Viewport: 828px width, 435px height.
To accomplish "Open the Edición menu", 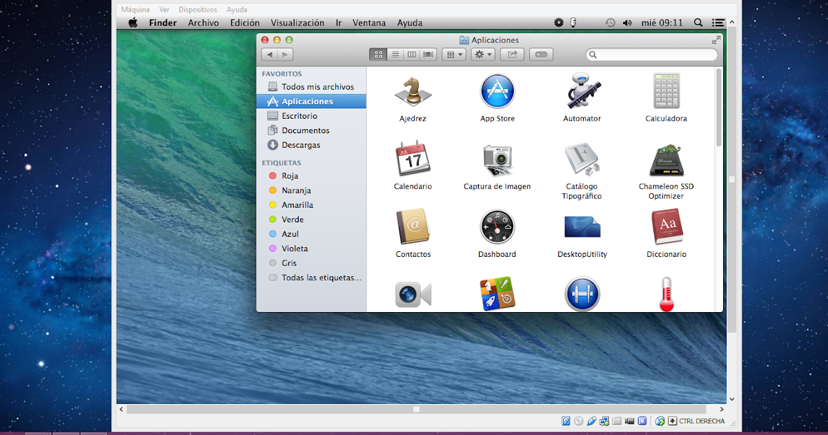I will pyautogui.click(x=245, y=23).
